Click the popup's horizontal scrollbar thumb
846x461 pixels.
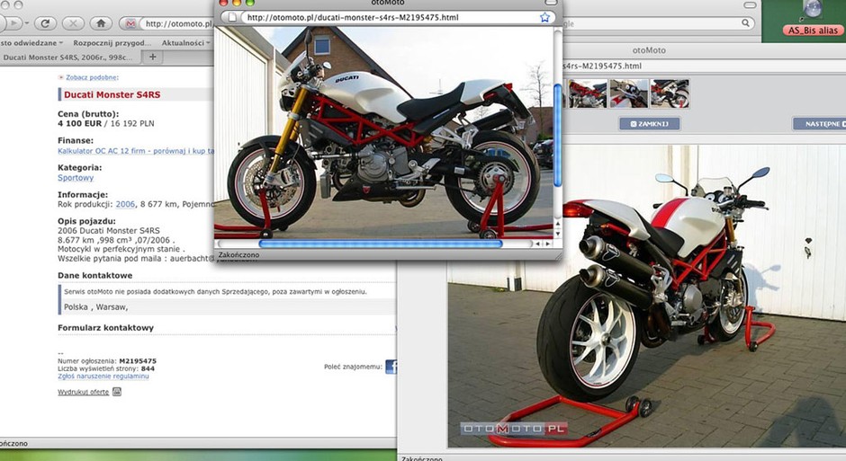tap(381, 244)
